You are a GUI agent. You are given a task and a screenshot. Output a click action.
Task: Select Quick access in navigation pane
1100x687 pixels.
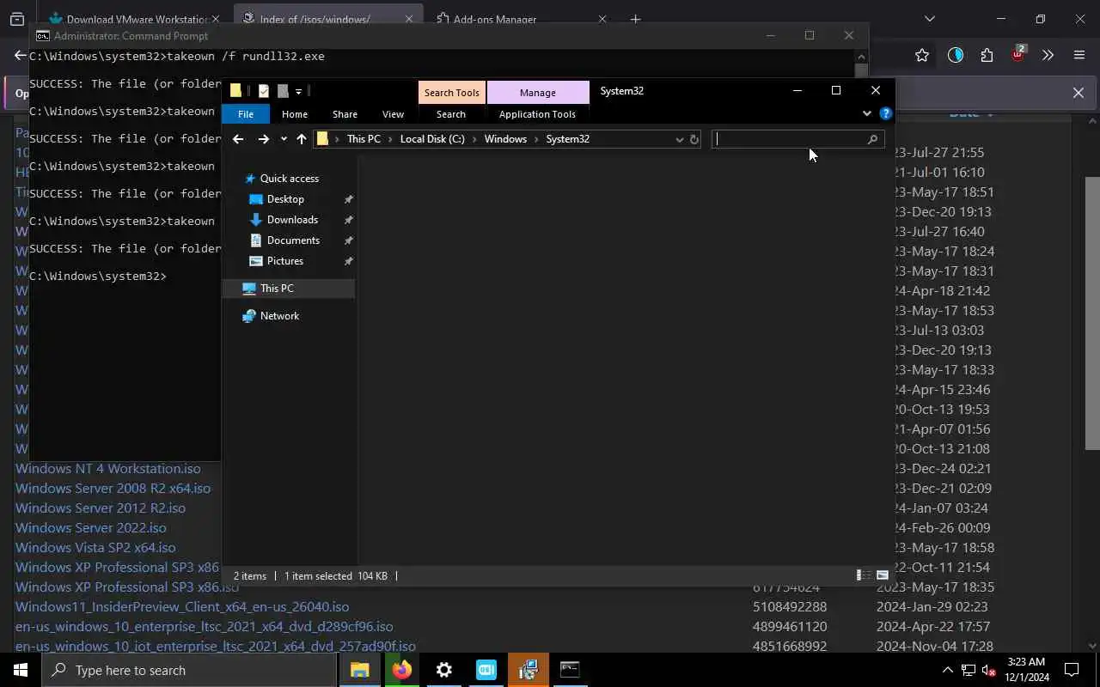289,179
